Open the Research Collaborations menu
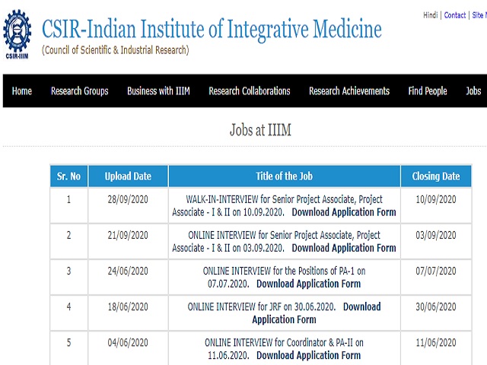Screen dimensions: 487x365 tap(250, 91)
